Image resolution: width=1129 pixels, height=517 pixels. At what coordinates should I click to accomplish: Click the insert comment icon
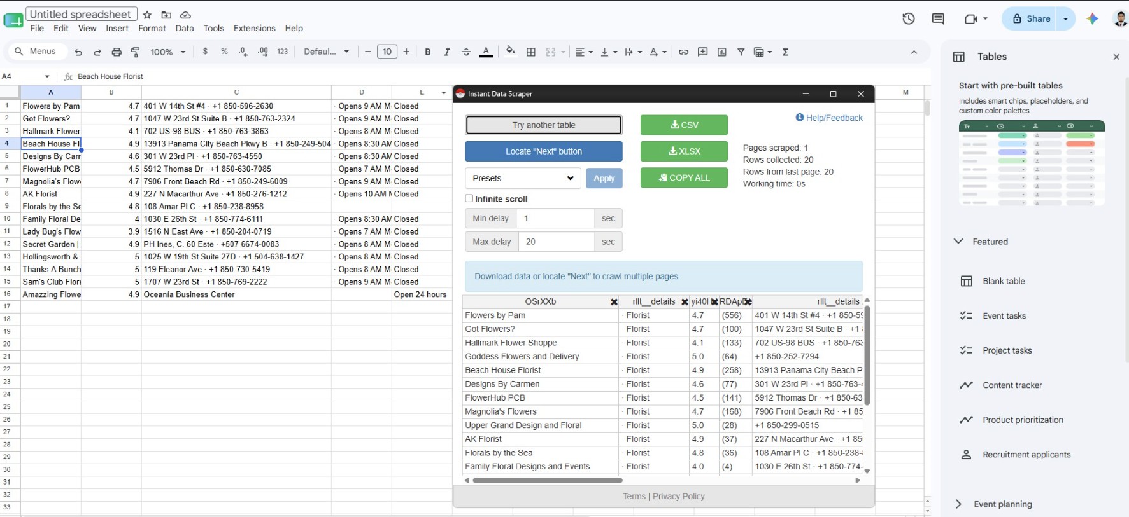(x=703, y=52)
